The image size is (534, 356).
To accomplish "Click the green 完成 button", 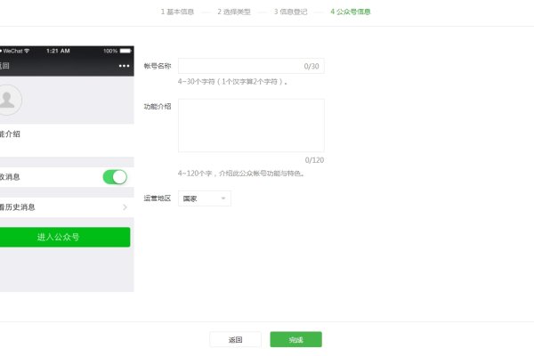I will click(296, 339).
